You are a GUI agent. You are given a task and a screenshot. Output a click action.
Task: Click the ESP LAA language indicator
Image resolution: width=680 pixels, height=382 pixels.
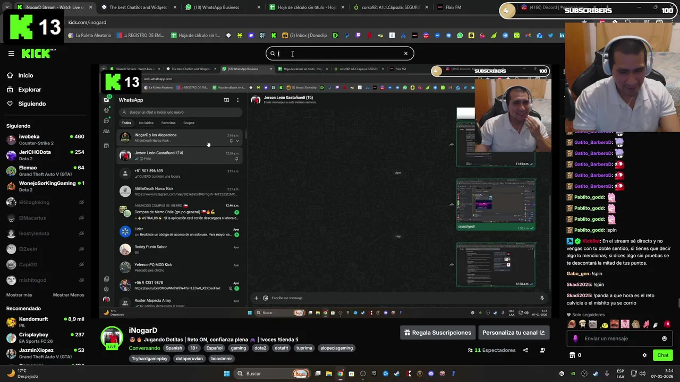pos(620,374)
